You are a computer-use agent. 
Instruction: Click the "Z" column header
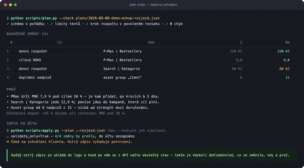[x=241, y=43]
